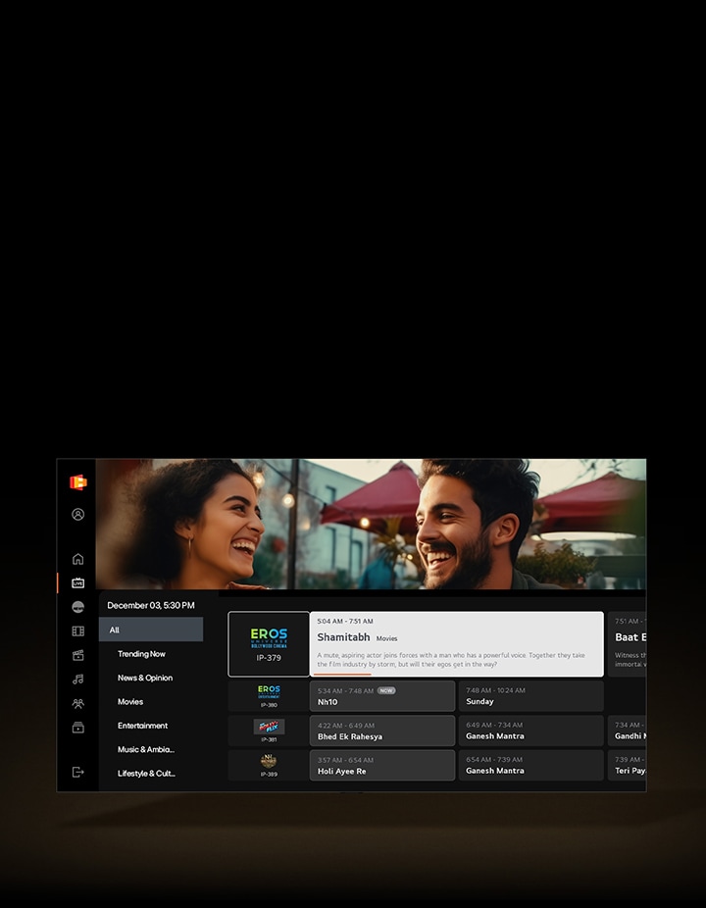The width and height of the screenshot is (706, 908).
Task: Open the Nh10 program card
Action: pos(382,696)
